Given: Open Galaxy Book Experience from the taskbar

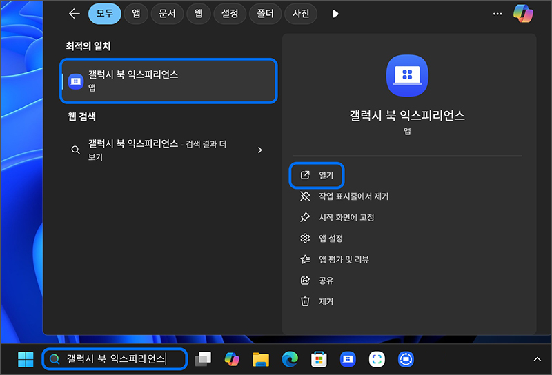Looking at the screenshot, I should click(x=348, y=359).
